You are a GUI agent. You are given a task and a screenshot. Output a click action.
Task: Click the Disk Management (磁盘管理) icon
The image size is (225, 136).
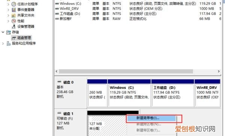[14, 38]
